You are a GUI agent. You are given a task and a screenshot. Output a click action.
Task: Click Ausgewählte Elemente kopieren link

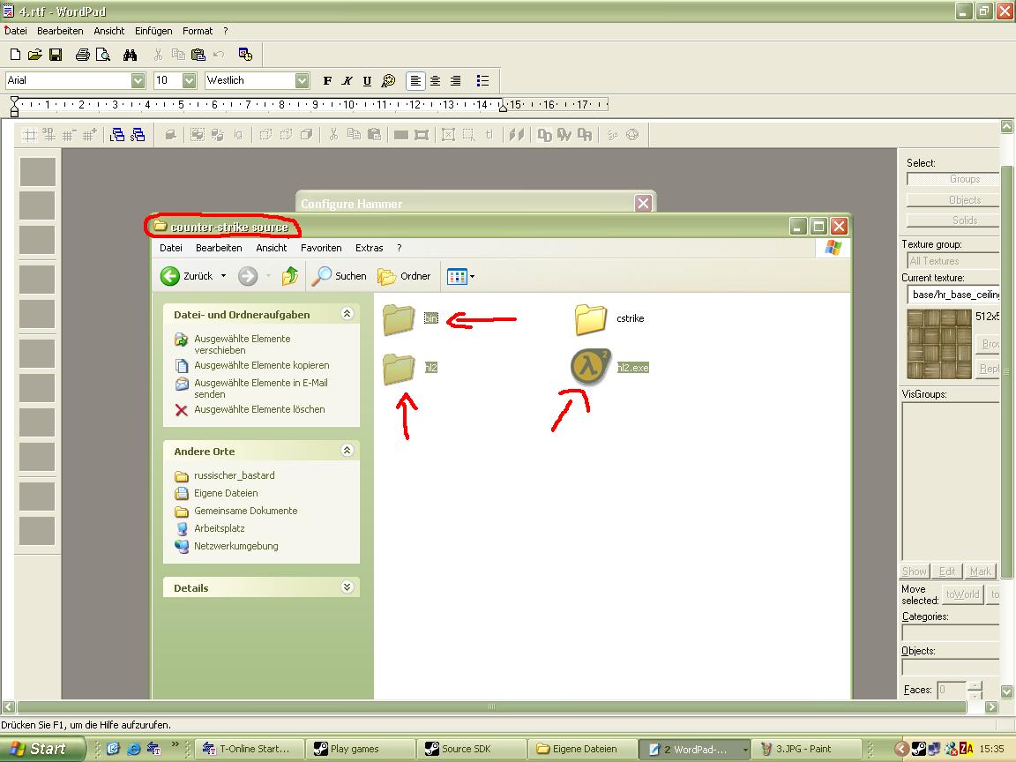point(262,365)
